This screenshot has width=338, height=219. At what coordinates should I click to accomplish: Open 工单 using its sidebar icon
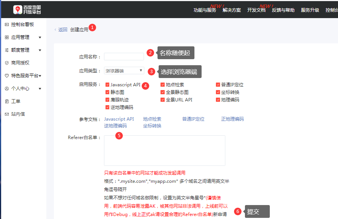coord(6,101)
